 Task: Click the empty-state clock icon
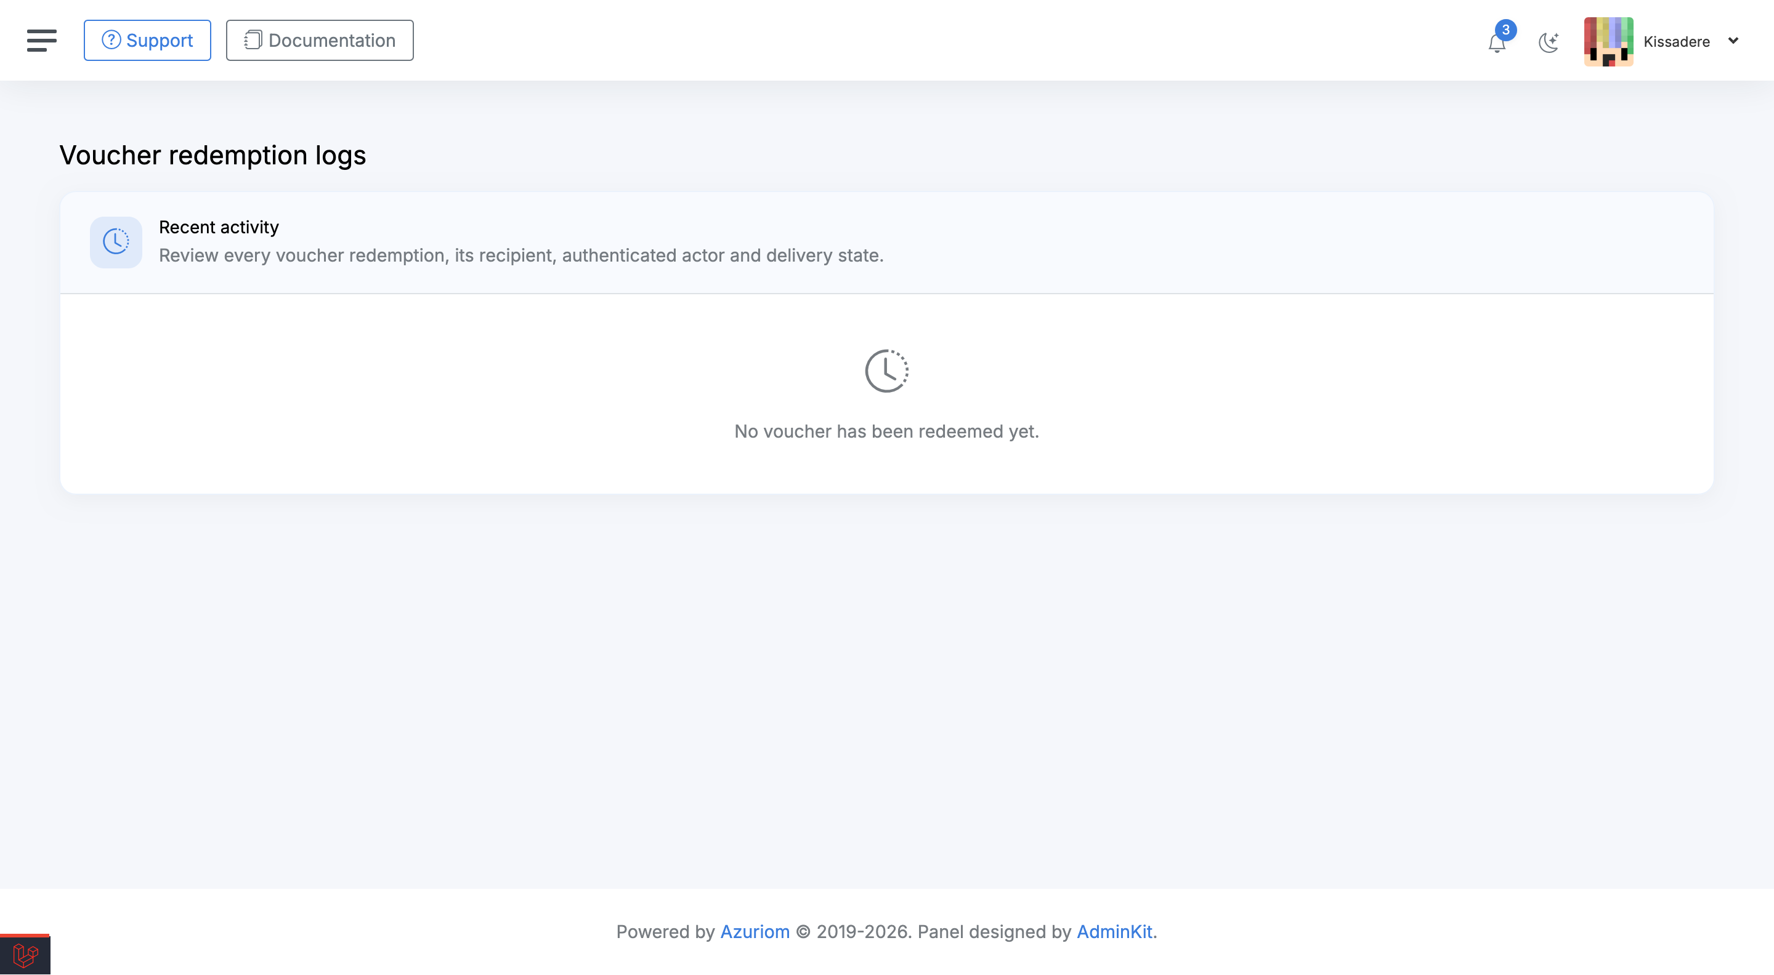[886, 371]
